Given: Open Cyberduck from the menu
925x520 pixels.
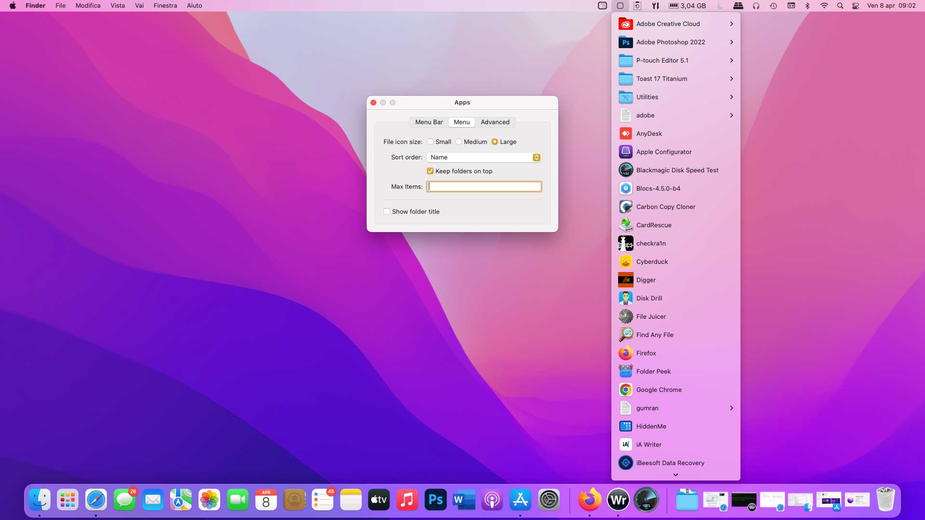Looking at the screenshot, I should (652, 261).
